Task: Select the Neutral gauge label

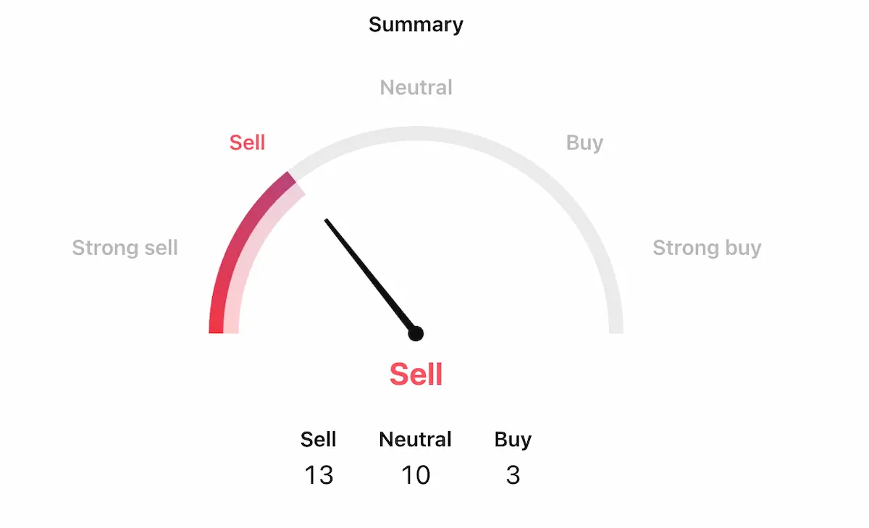Action: click(x=416, y=88)
